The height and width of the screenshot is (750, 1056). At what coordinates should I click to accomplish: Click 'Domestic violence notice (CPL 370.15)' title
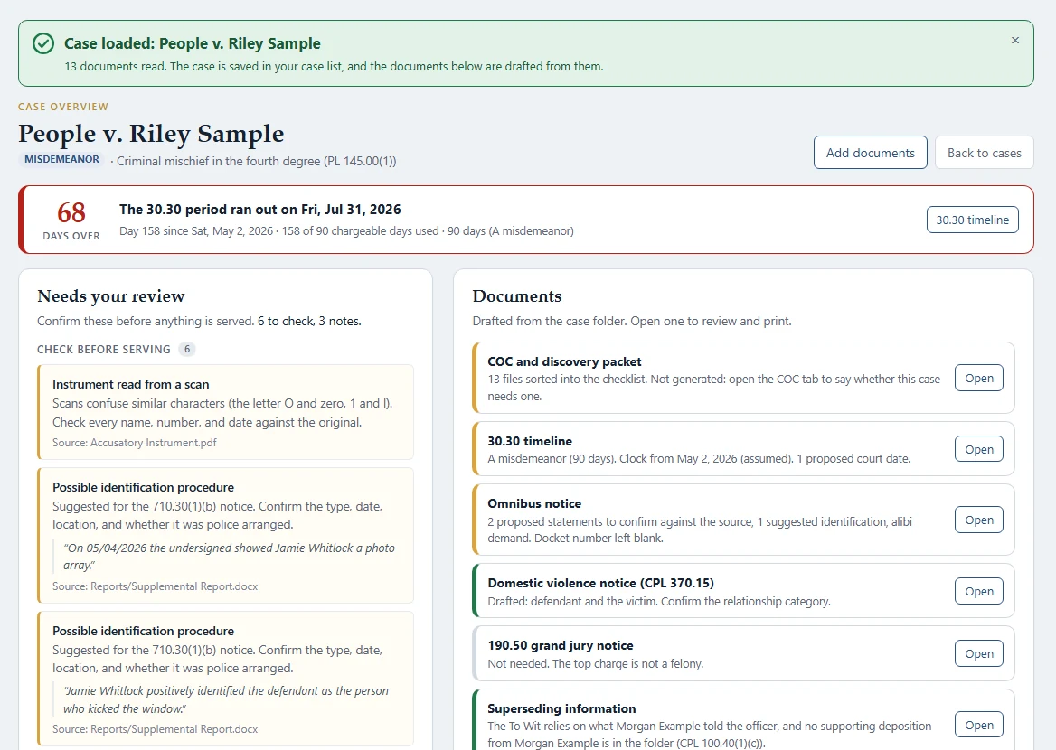click(x=600, y=583)
